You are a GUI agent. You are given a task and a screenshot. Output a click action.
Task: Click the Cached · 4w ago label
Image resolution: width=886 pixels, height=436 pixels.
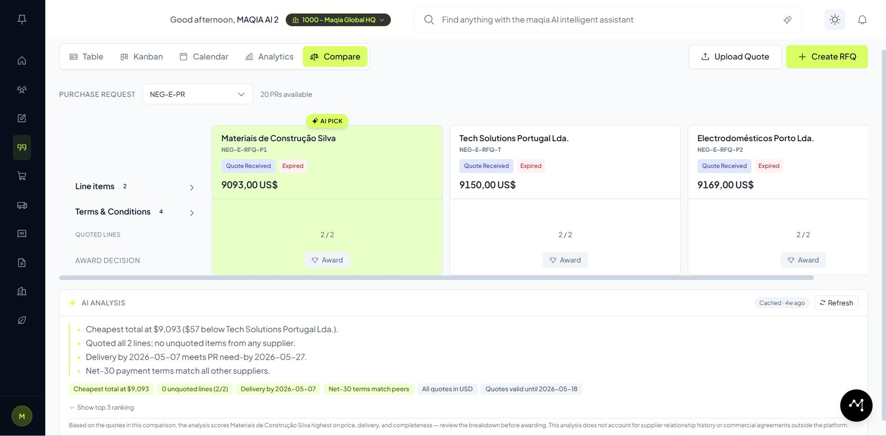pos(782,303)
